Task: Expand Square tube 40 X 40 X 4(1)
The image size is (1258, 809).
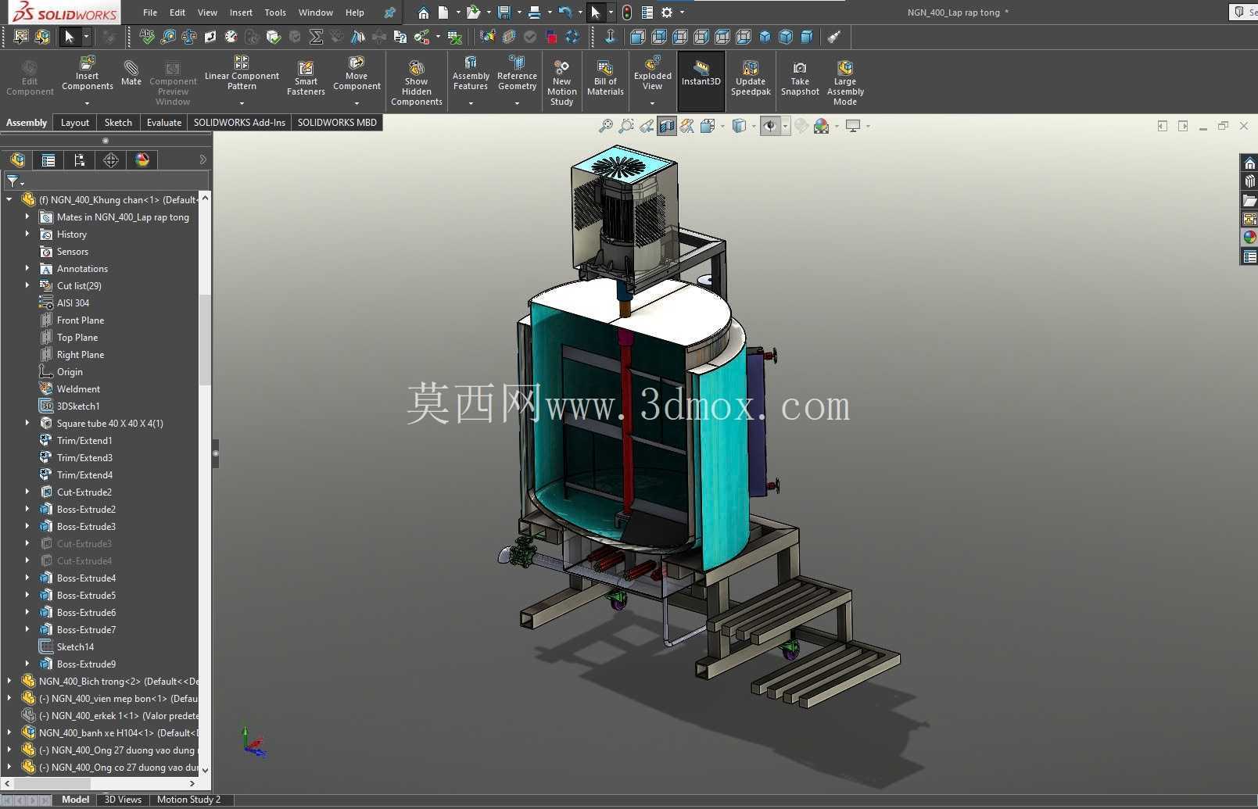Action: (27, 423)
